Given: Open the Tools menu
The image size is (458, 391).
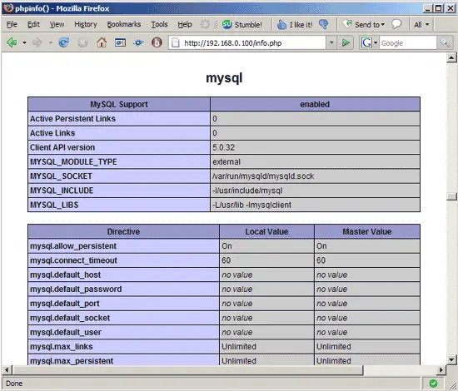Looking at the screenshot, I should pos(159,24).
